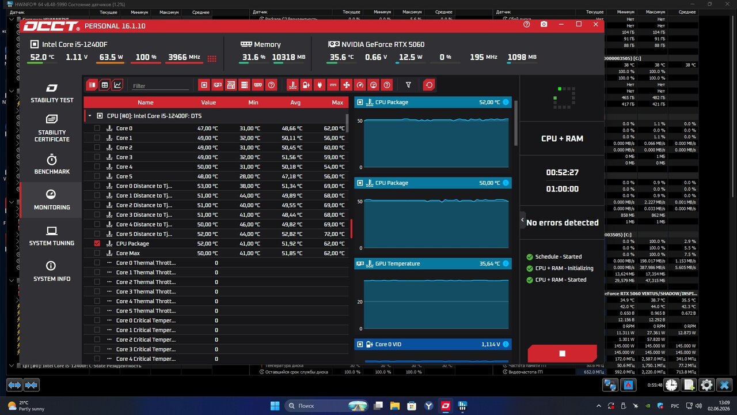The height and width of the screenshot is (415, 737).
Task: Click the taskbar search box
Action: [327, 405]
